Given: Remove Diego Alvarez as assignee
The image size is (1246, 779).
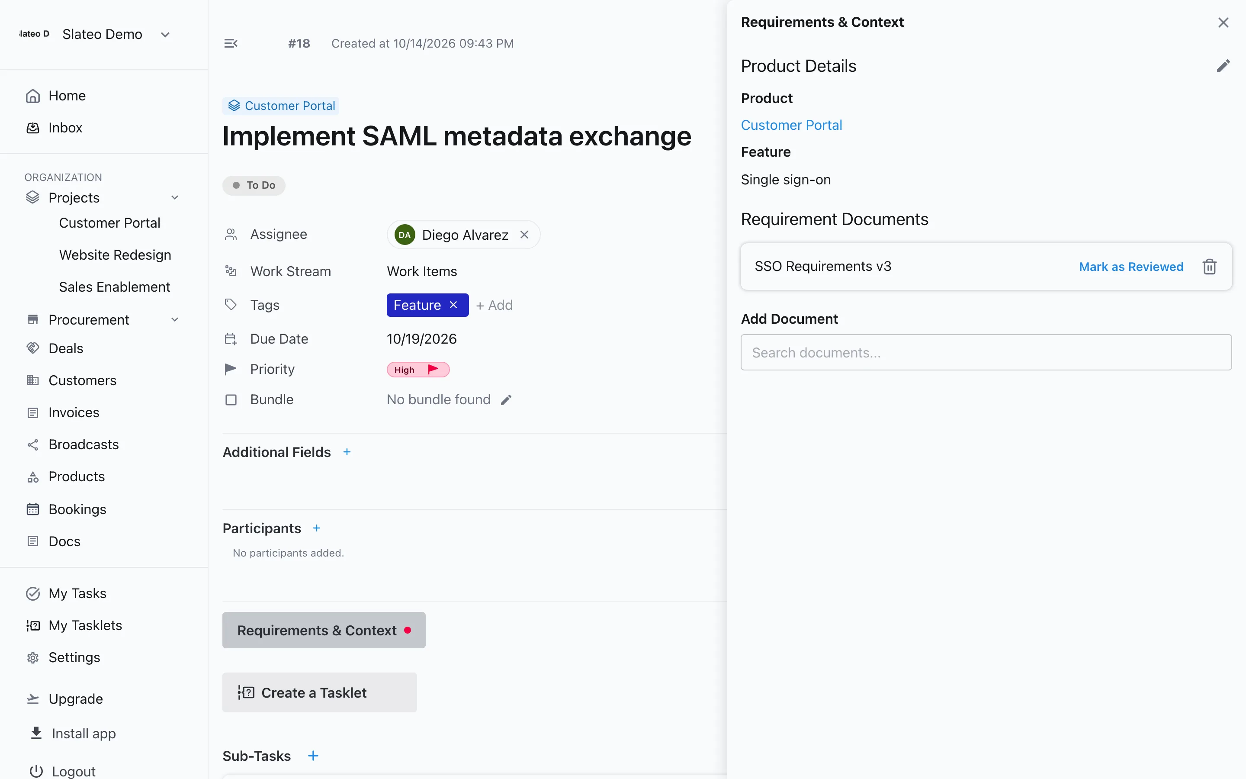Looking at the screenshot, I should pyautogui.click(x=524, y=235).
